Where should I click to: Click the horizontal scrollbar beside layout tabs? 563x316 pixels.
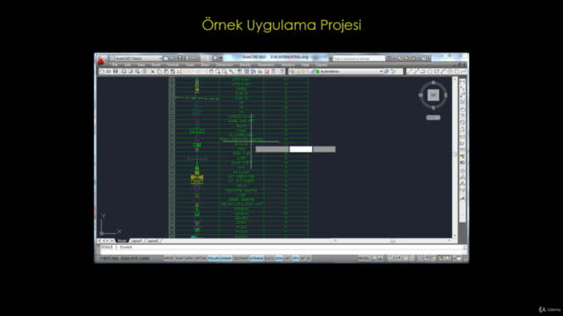pyautogui.click(x=392, y=241)
